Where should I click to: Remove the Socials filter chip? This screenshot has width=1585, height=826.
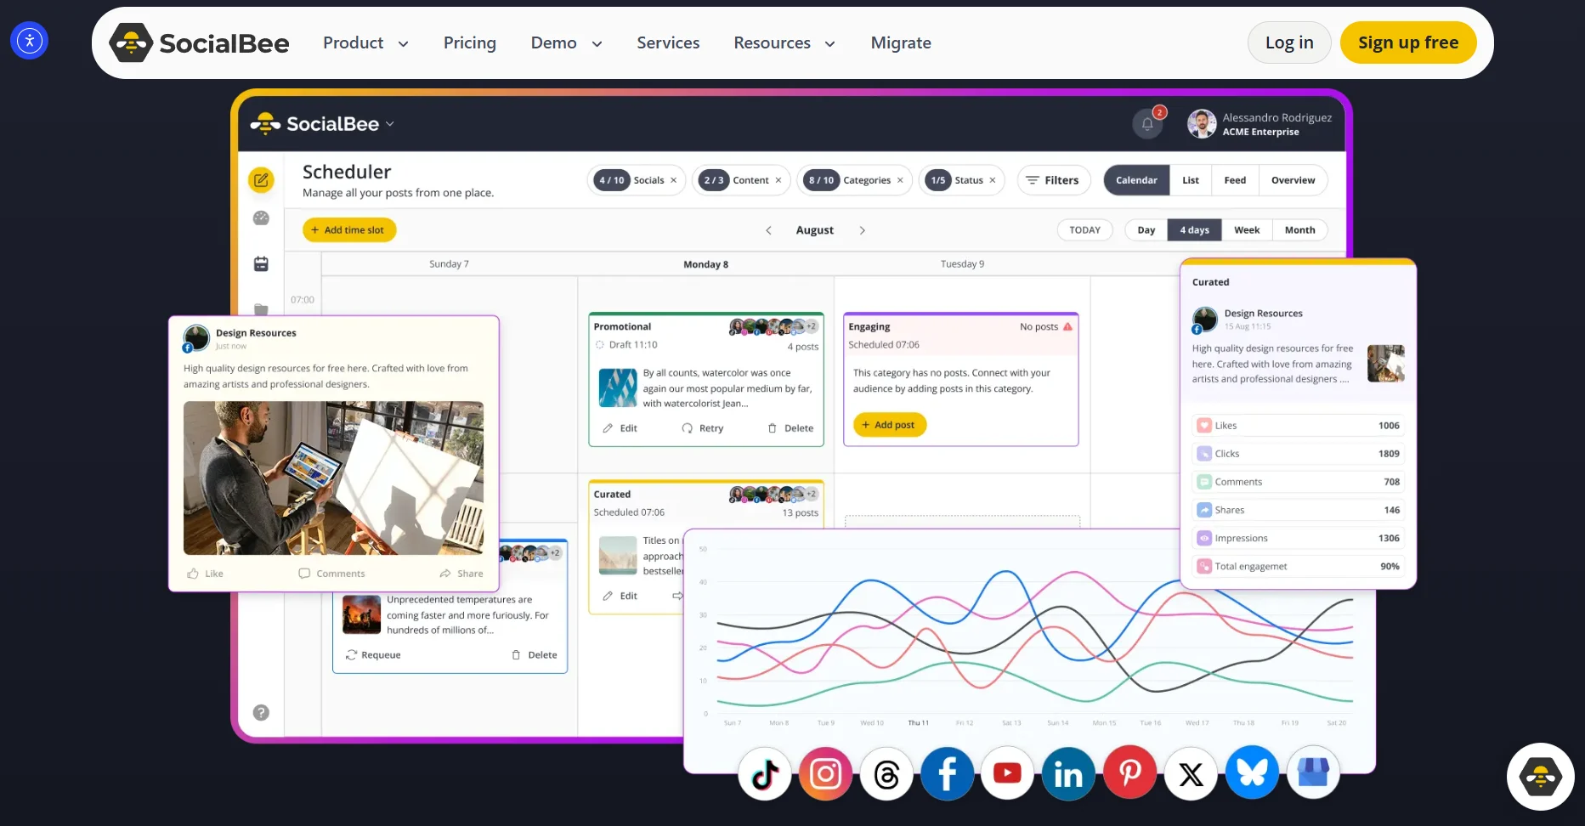[674, 180]
